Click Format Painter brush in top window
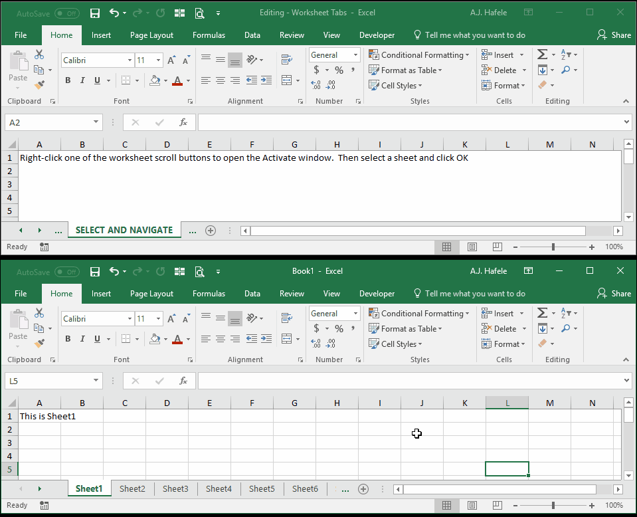Screen dimensions: 637x517 (39, 85)
